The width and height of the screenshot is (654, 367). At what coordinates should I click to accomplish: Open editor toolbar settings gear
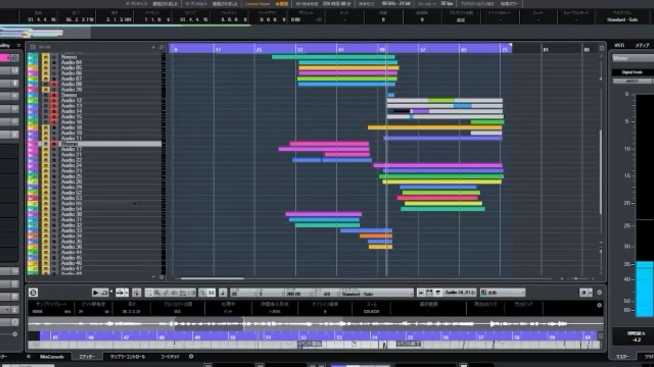[x=599, y=293]
